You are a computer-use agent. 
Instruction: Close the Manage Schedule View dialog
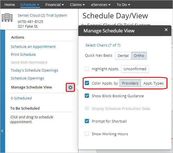166,30
